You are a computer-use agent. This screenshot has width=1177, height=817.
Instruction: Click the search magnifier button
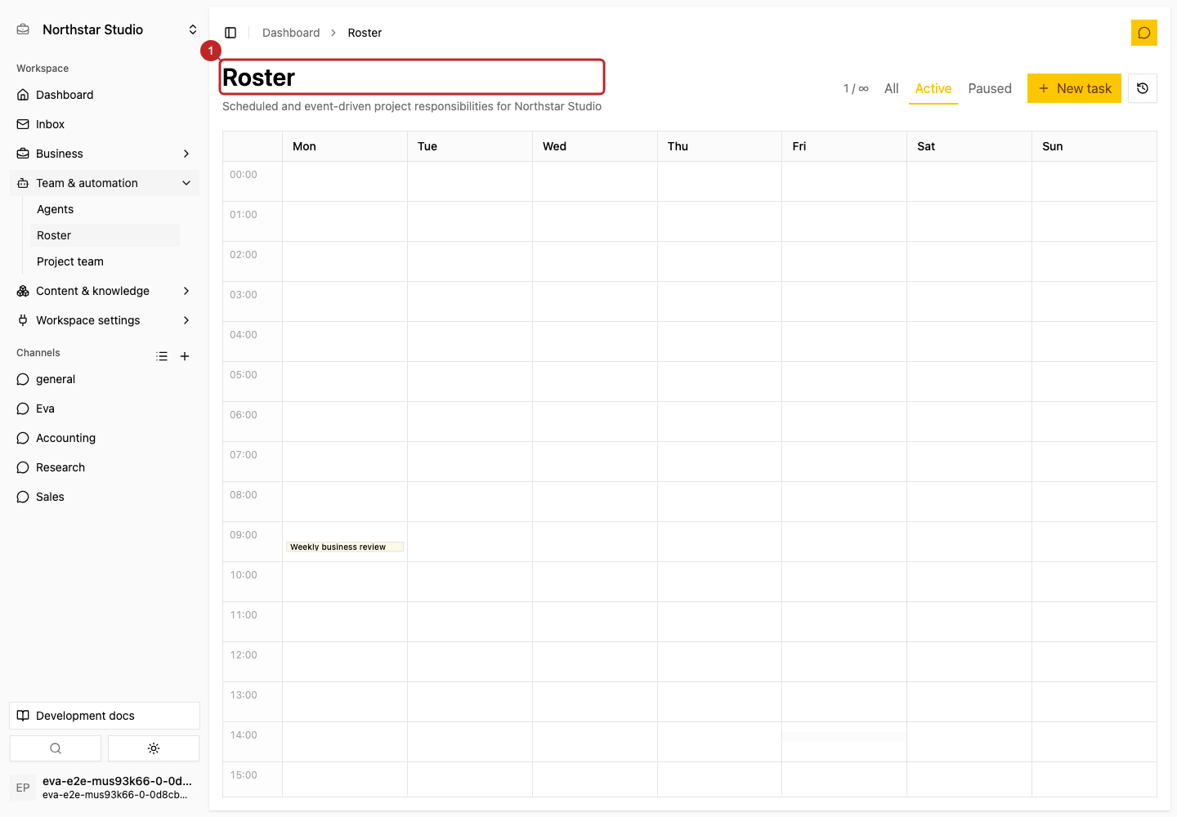[56, 748]
